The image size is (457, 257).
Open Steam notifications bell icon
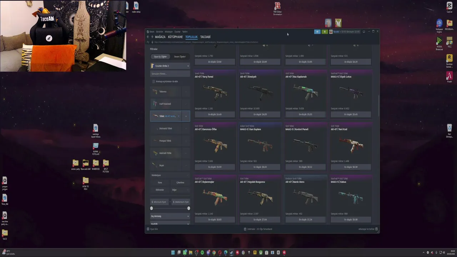pyautogui.click(x=325, y=32)
